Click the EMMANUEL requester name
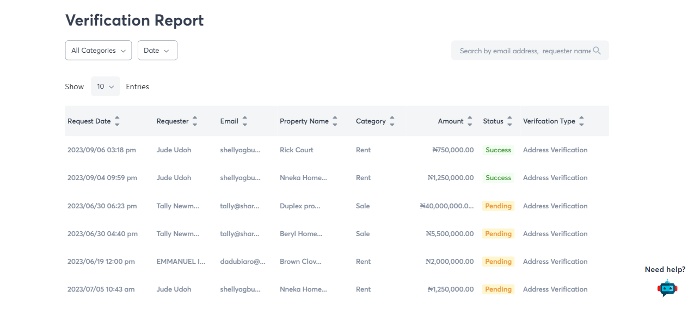The height and width of the screenshot is (309, 688). pyautogui.click(x=181, y=262)
